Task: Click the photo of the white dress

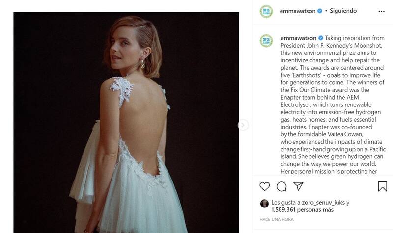Action: [128, 123]
